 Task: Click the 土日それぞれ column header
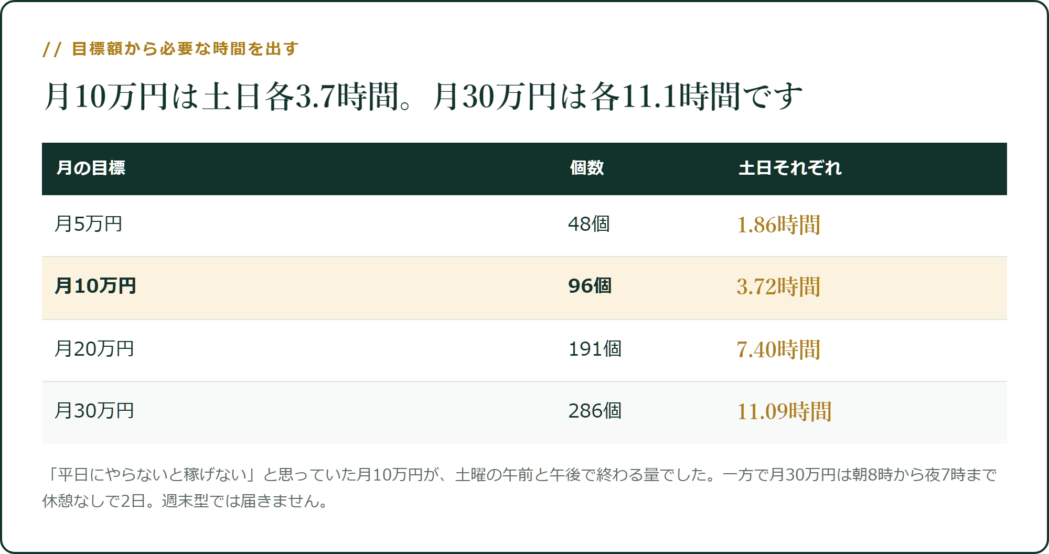(x=790, y=168)
